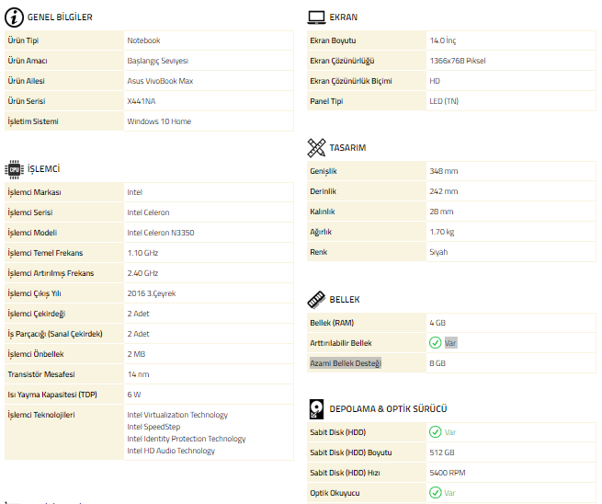Click the LED (TN) panel type value
Screen dimensions: 602x504
point(444,101)
